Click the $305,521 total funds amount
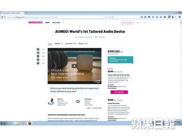Screen dimensions: 182x137 pos(114,51)
